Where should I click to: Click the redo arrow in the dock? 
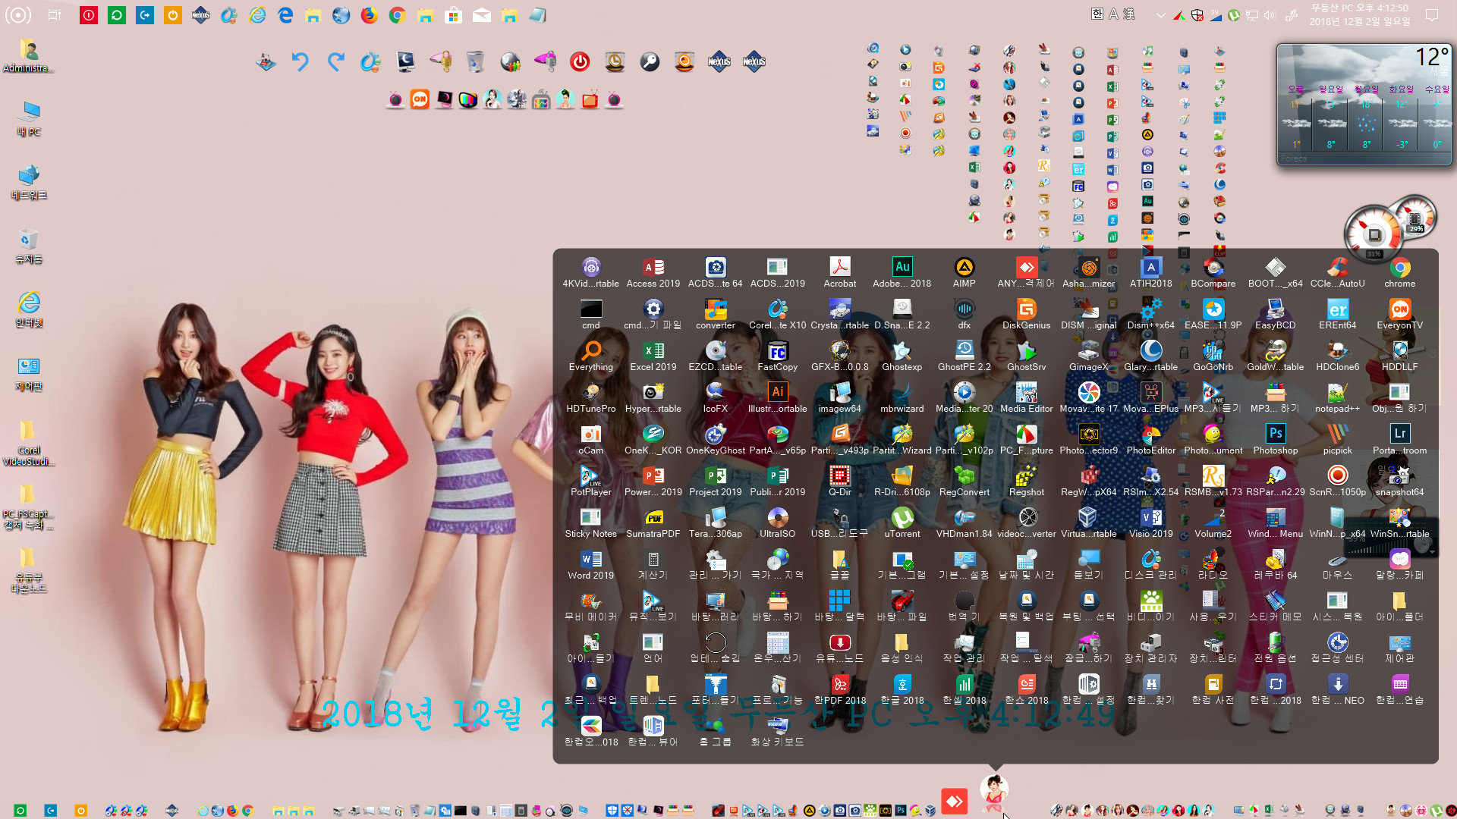pos(335,61)
